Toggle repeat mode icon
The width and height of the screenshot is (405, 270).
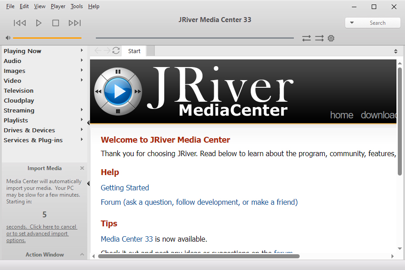coord(306,38)
